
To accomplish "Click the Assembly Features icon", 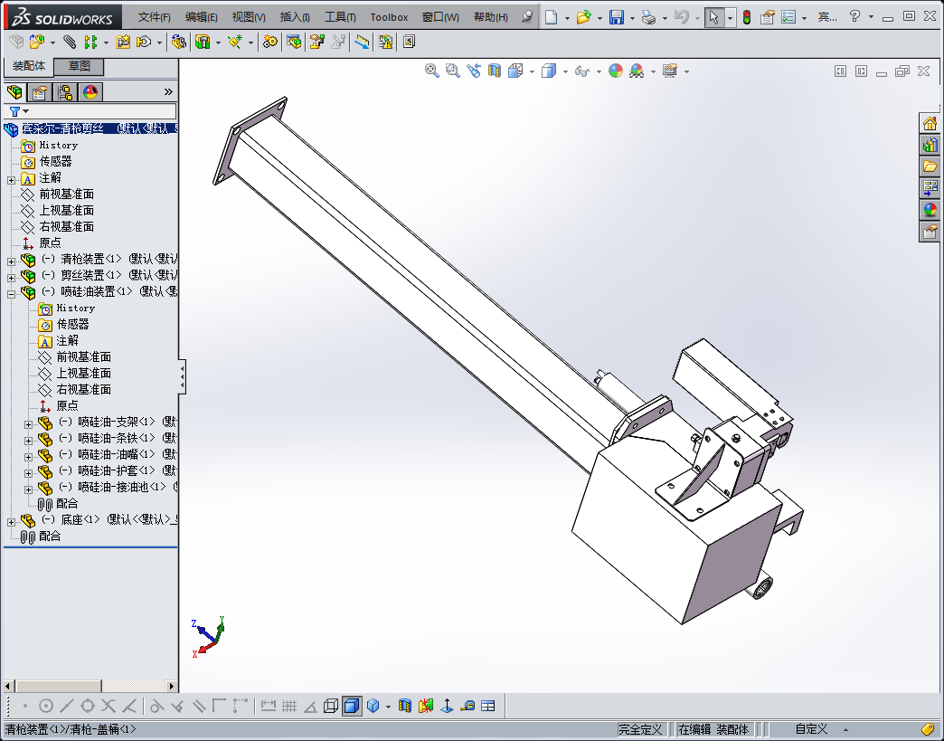I will pyautogui.click(x=203, y=42).
